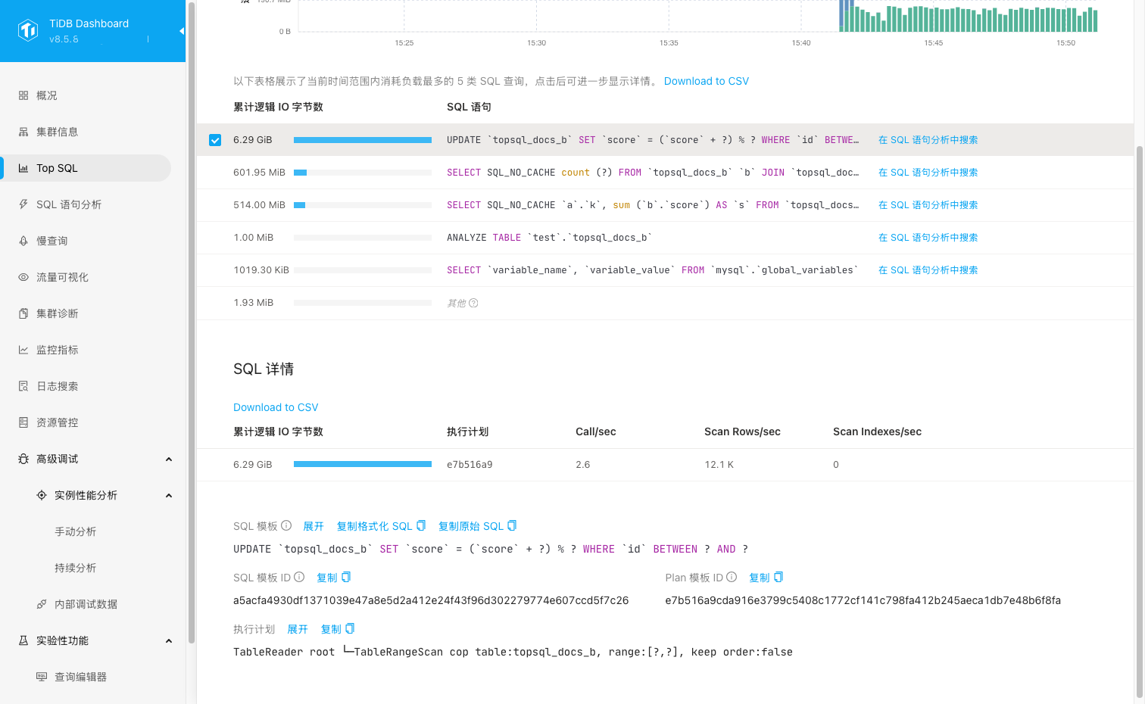Go to the 慢查询 page
1145x704 pixels.
tap(52, 241)
